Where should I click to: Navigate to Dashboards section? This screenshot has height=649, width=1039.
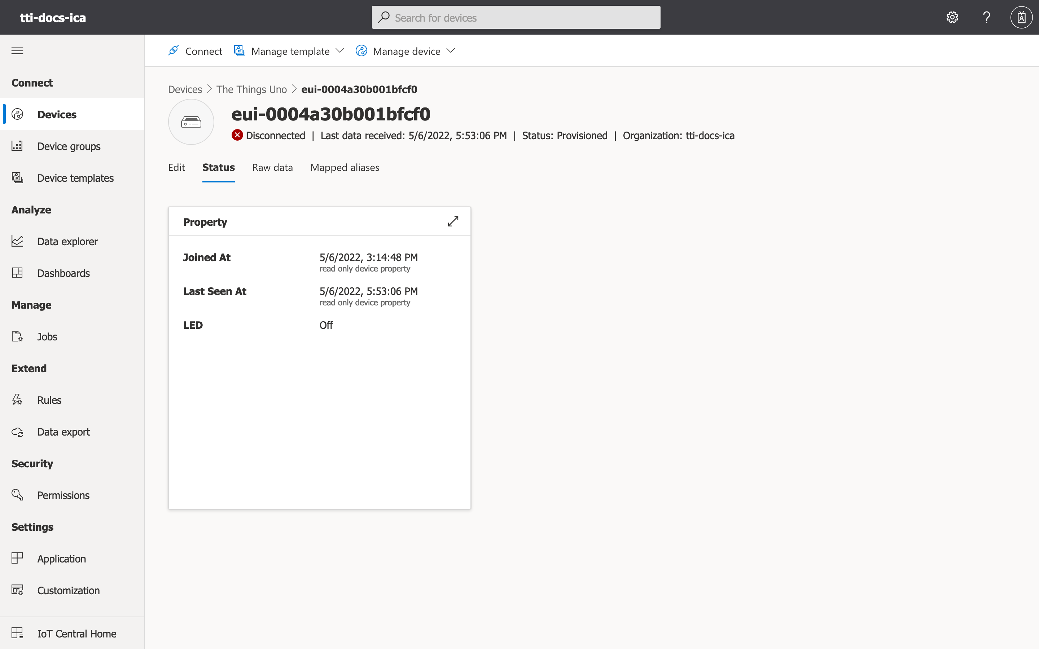(x=63, y=272)
